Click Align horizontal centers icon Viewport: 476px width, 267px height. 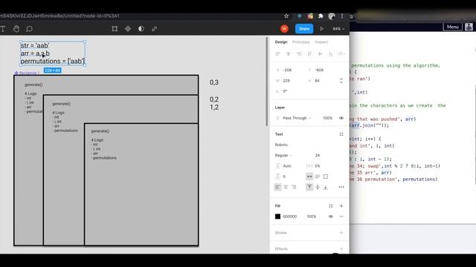pos(289,54)
